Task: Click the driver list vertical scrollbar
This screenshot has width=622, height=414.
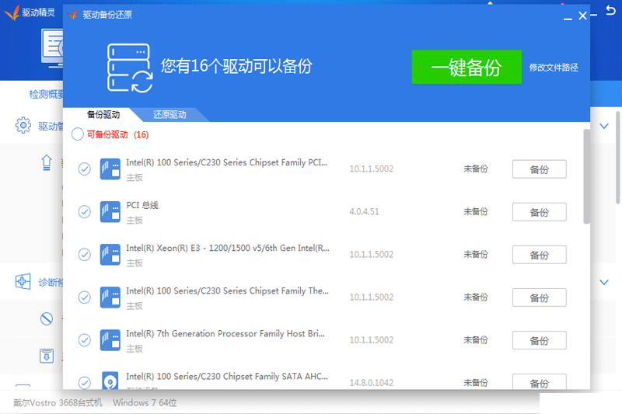Action: (x=586, y=179)
